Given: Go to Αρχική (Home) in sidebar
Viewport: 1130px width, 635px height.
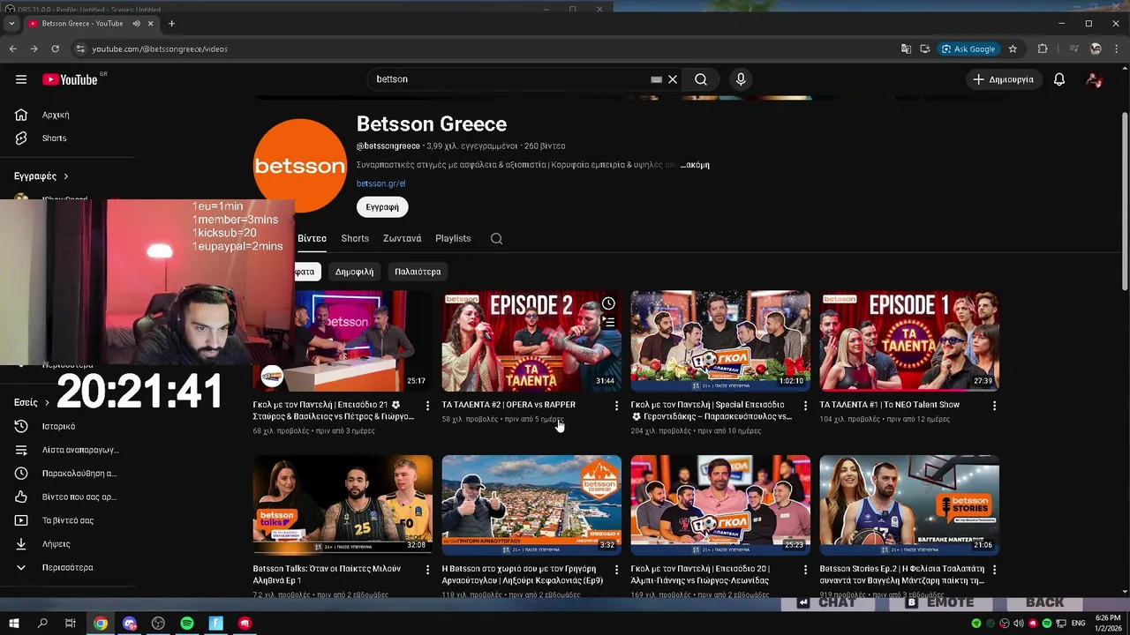Looking at the screenshot, I should (56, 115).
